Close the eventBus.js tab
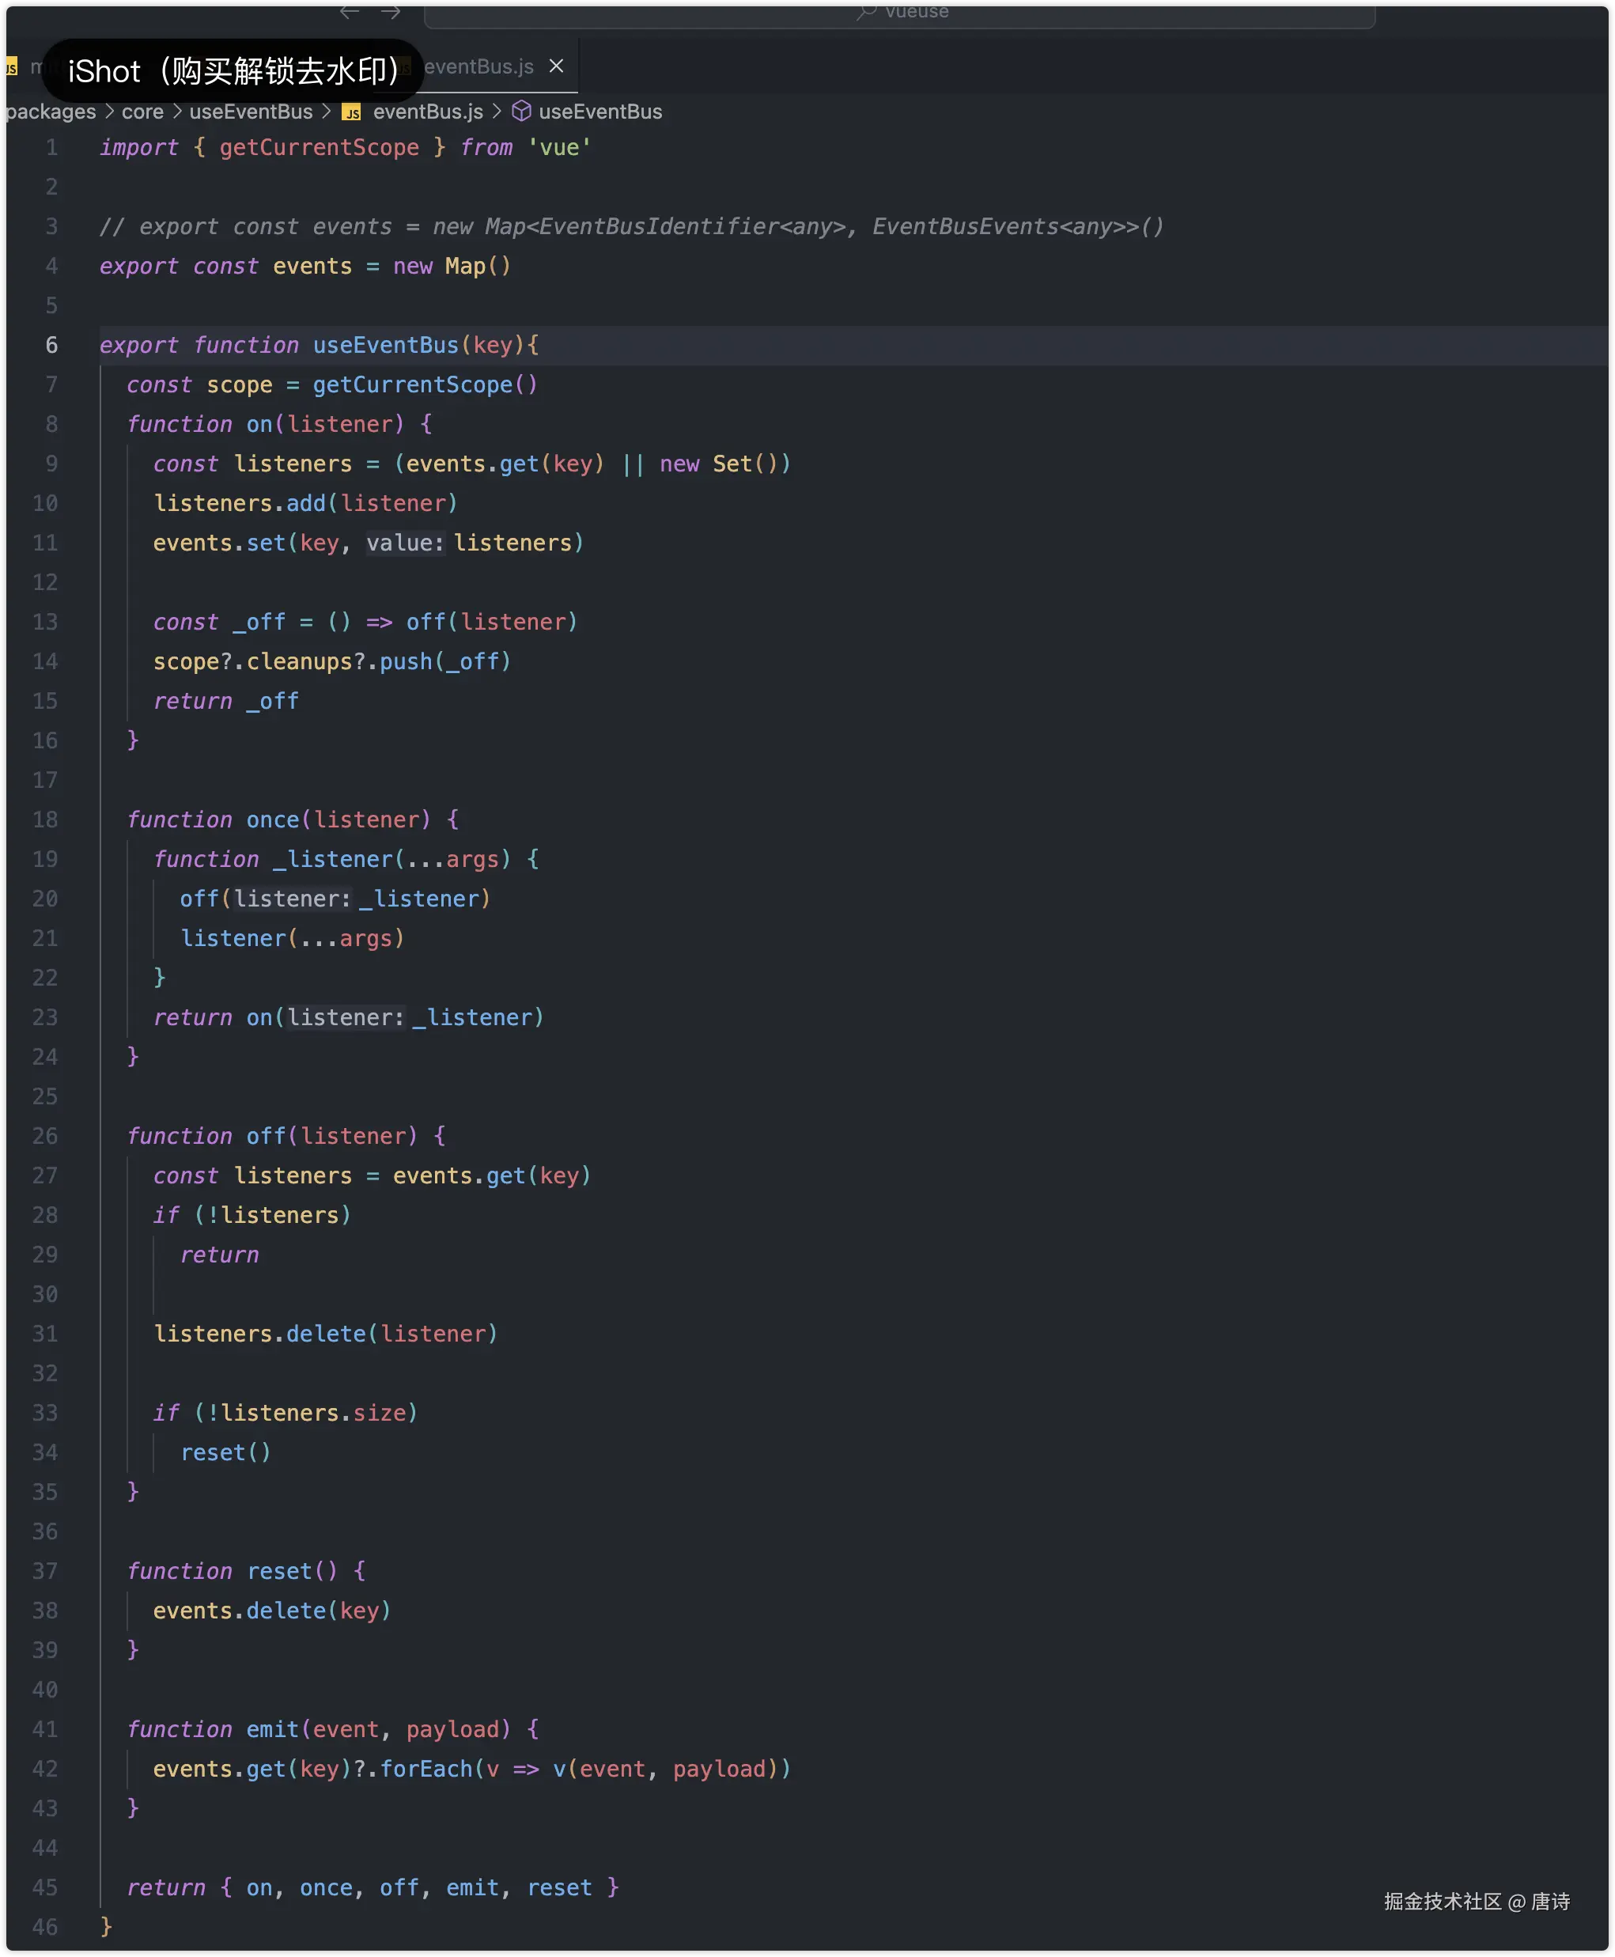 [x=556, y=66]
